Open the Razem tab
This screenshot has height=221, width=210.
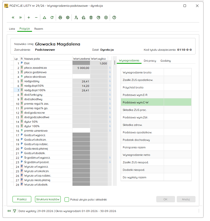click(38, 29)
